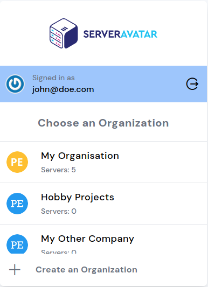The image size is (208, 287).
Task: Click the blue signed-in account banner
Action: (103, 84)
